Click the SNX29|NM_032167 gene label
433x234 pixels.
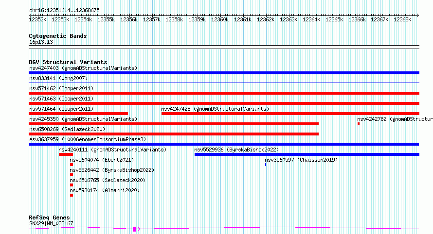coord(51,223)
